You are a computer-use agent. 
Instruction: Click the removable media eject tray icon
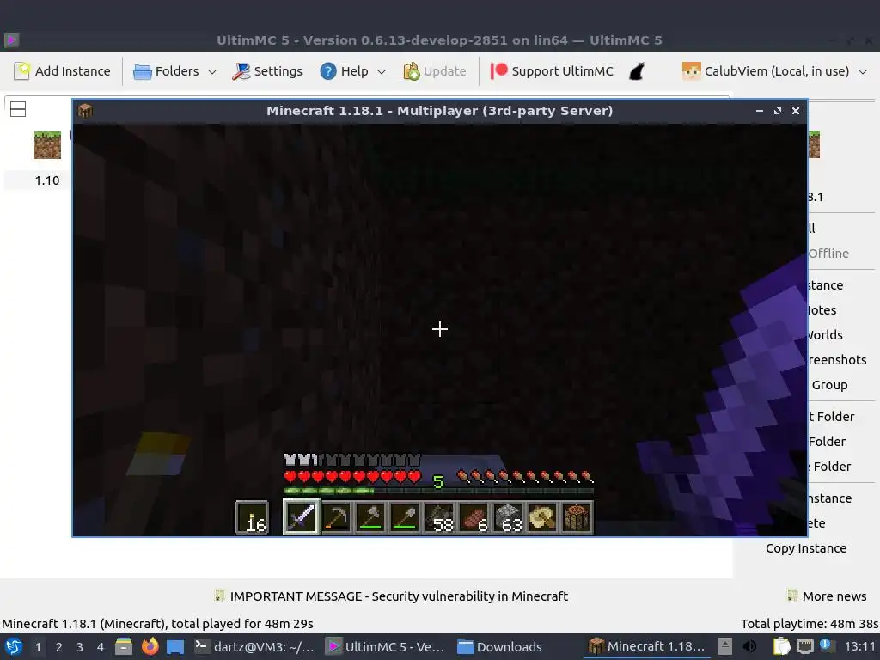[x=725, y=646]
